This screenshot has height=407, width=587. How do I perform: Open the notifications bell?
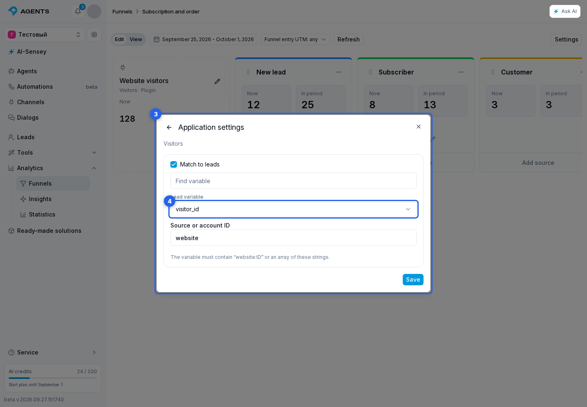point(78,11)
